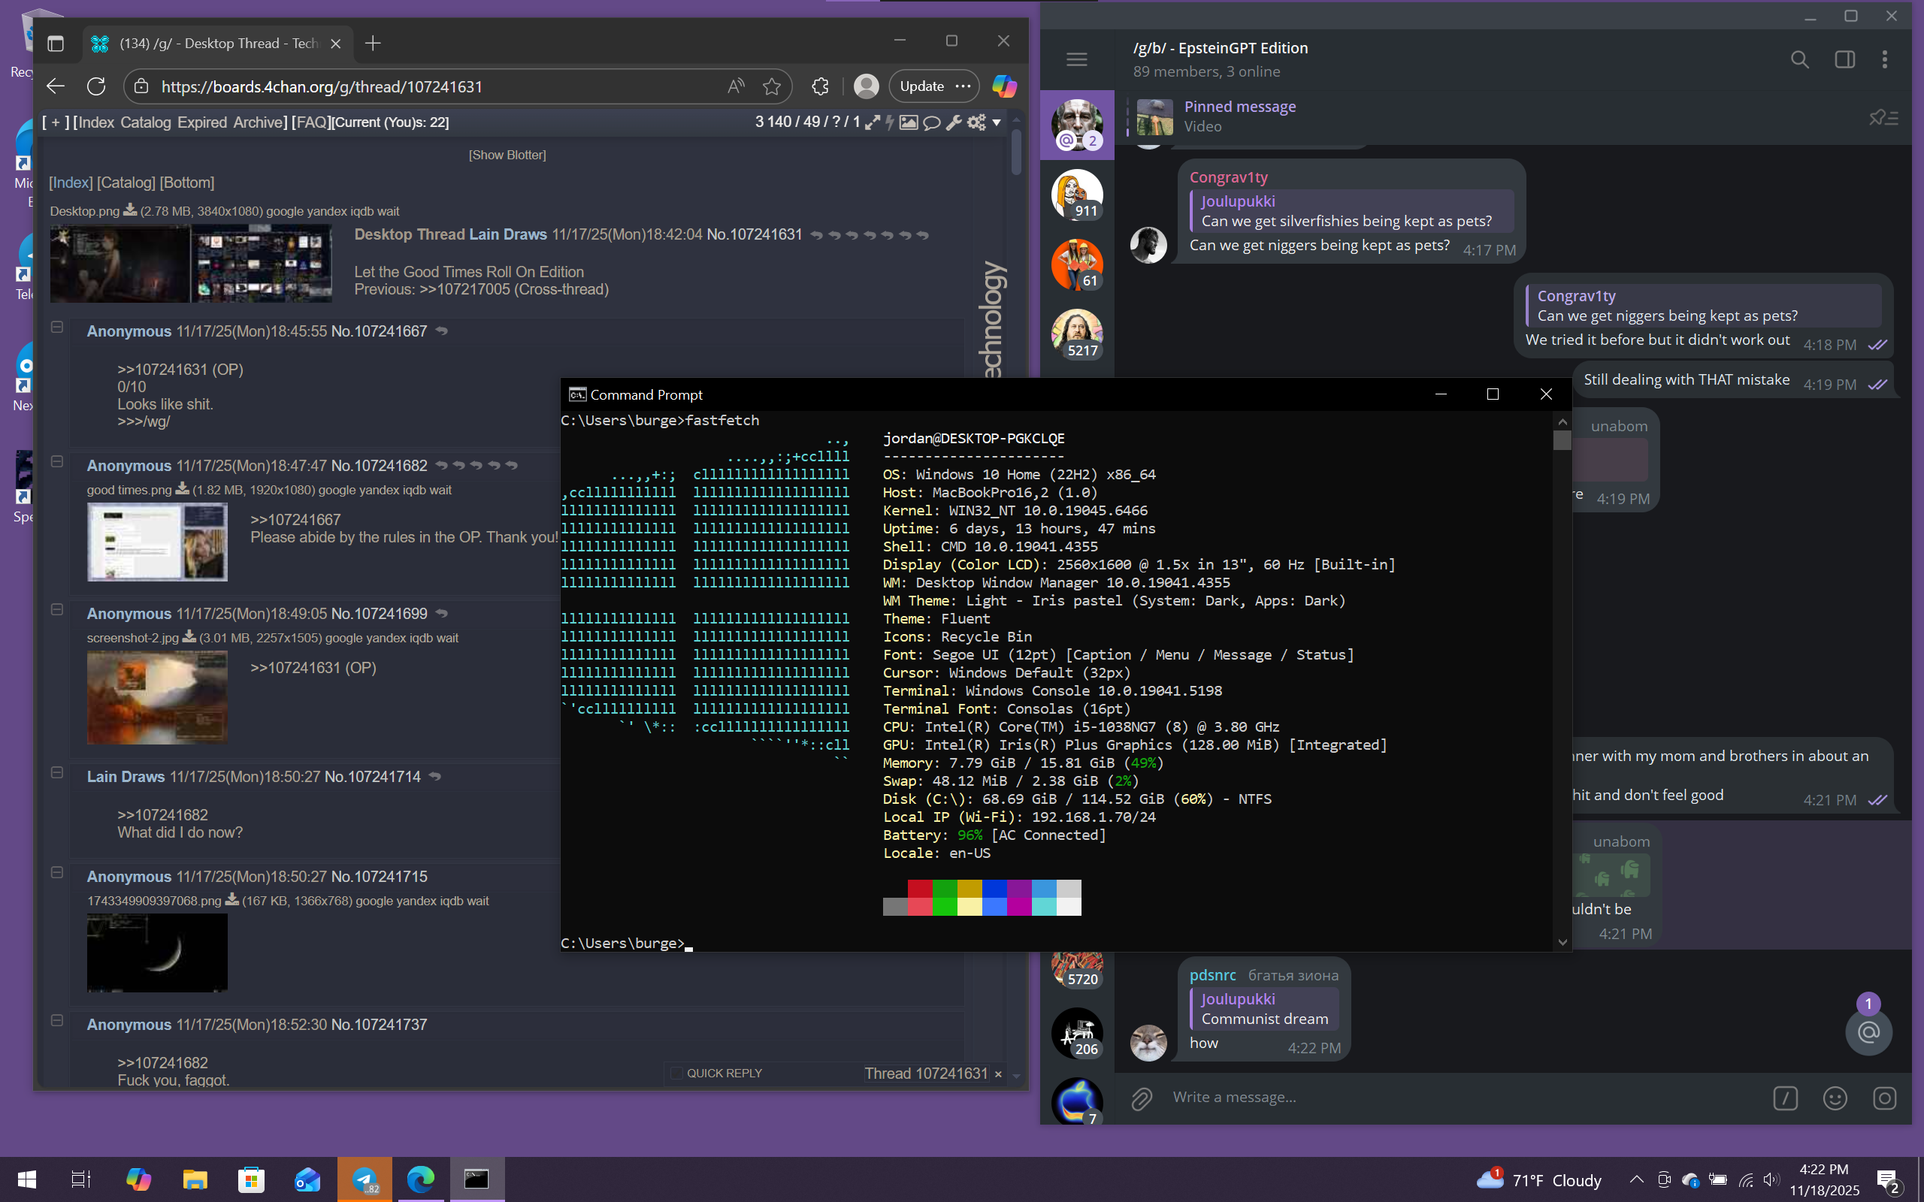Screen dimensions: 1924x1202
Task: Open browser Extensions puzzle icon
Action: (x=821, y=86)
